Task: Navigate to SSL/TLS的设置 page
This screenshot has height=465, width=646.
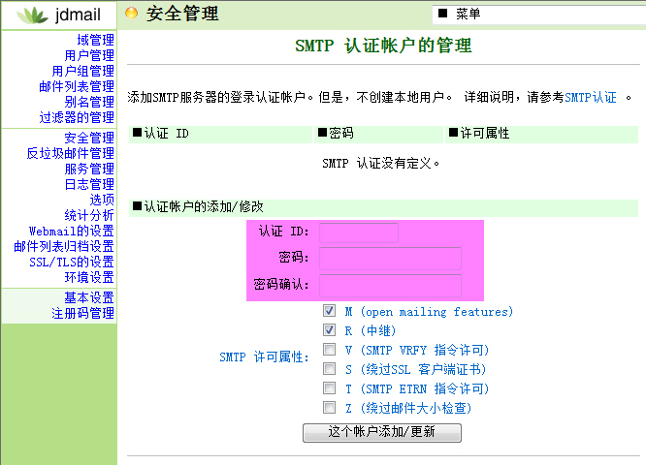Action: point(71,262)
